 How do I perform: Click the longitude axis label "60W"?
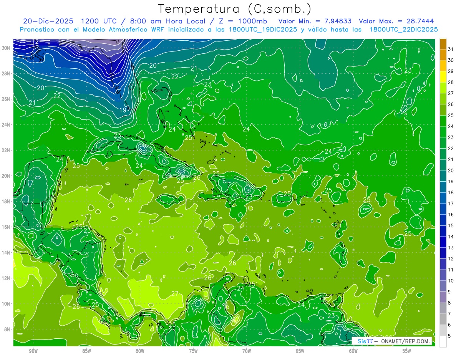tap(353, 351)
